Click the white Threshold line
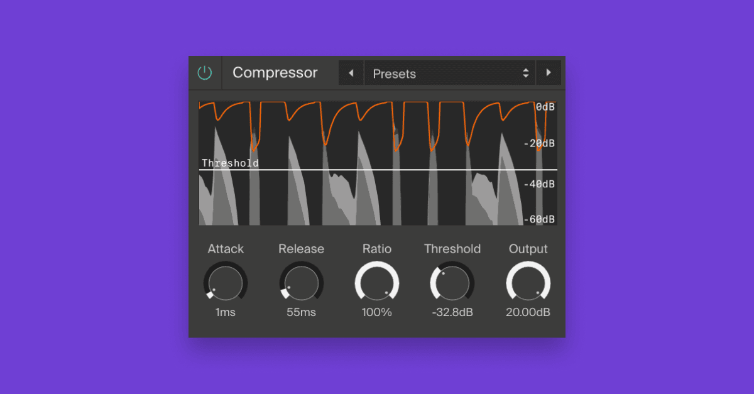 377,168
